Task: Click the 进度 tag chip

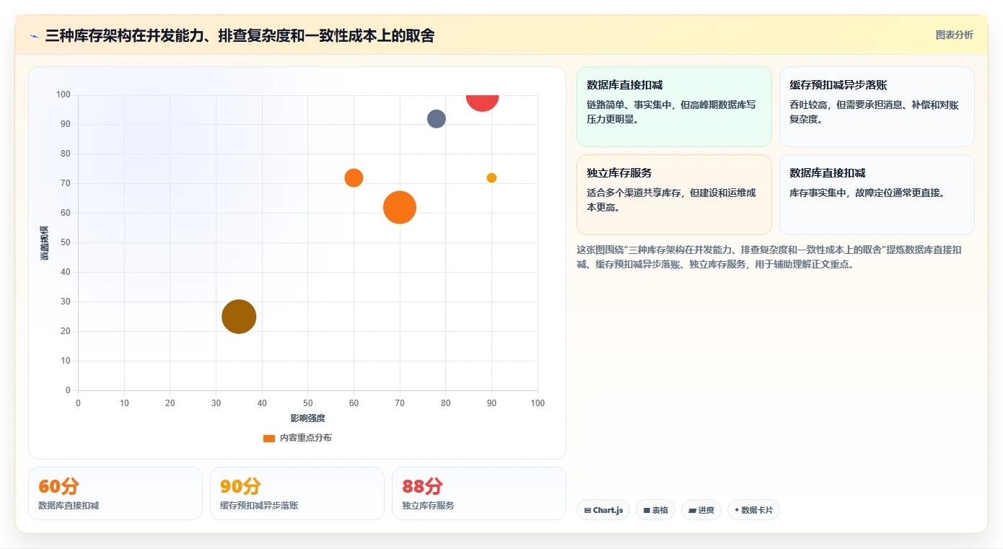Action: (x=701, y=510)
